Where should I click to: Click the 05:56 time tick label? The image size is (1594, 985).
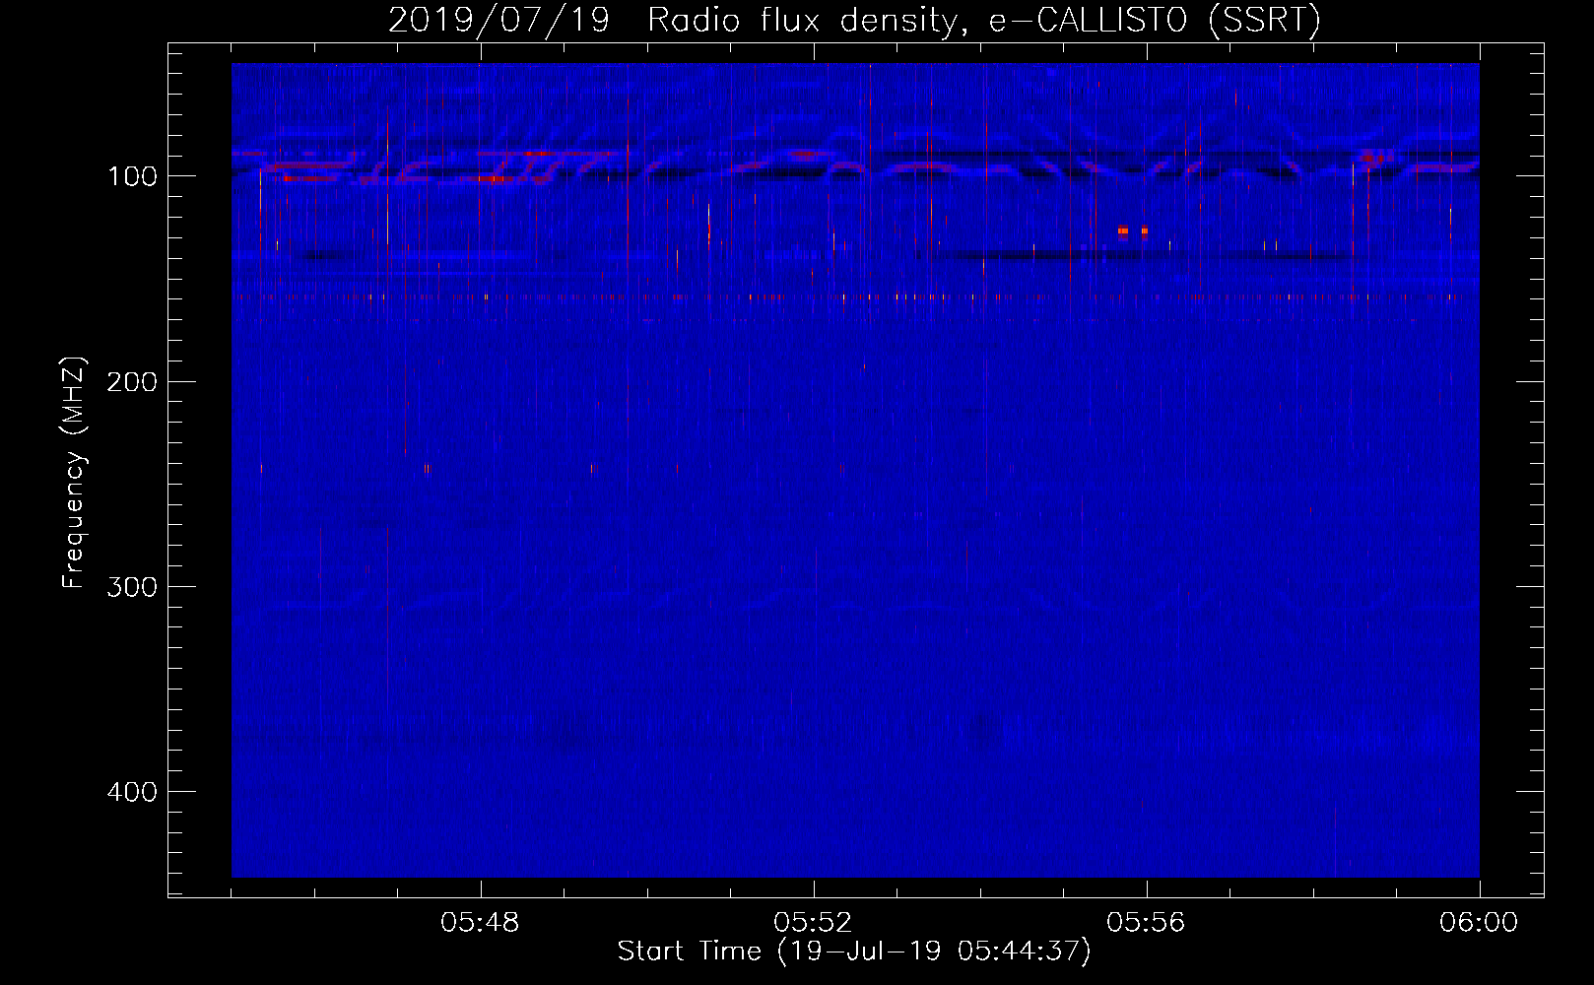[1146, 923]
